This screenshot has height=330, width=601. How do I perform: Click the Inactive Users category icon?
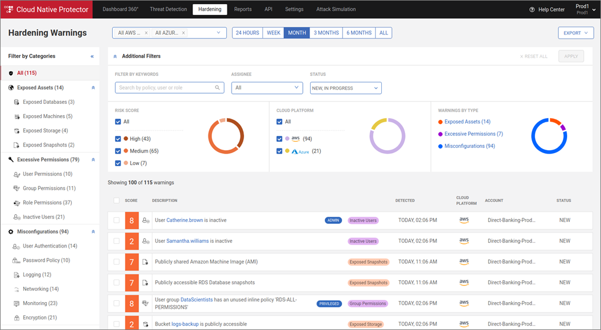[x=17, y=217]
